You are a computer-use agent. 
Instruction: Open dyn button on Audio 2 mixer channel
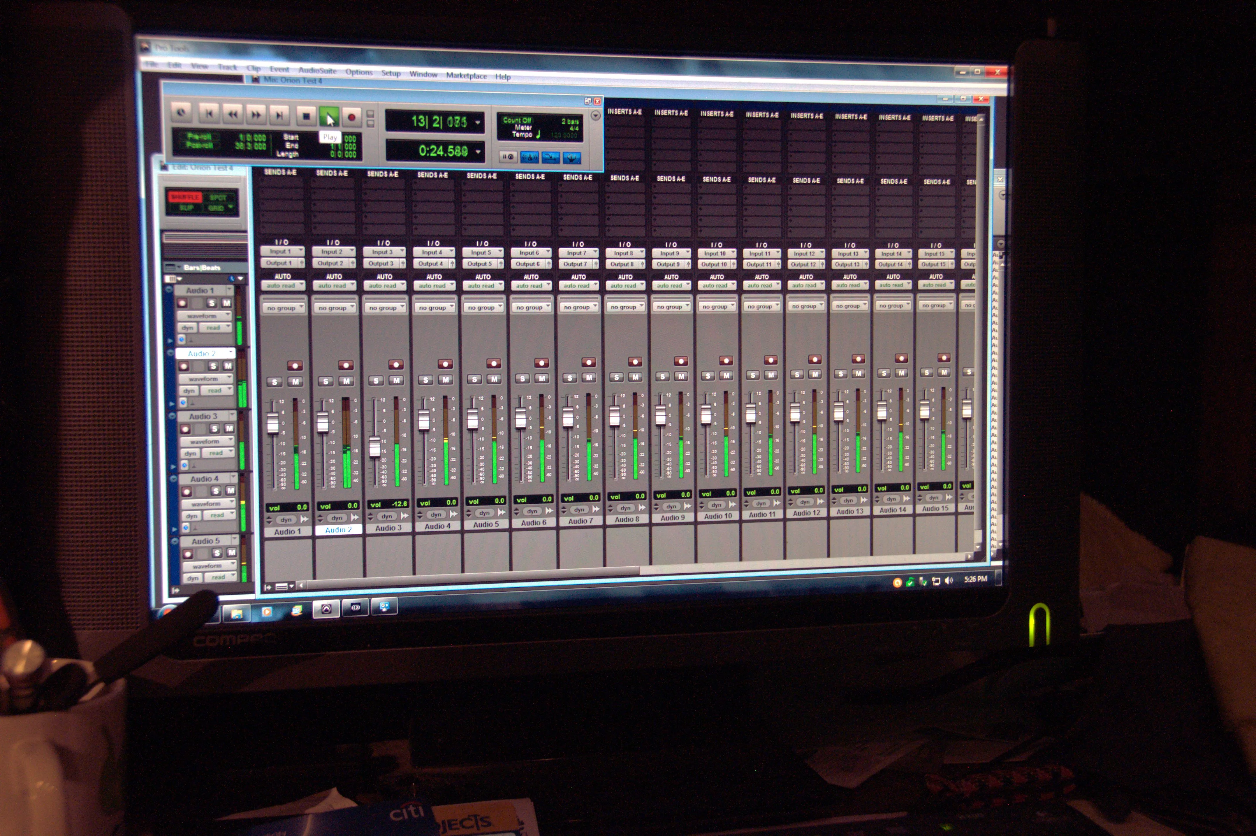(x=337, y=518)
